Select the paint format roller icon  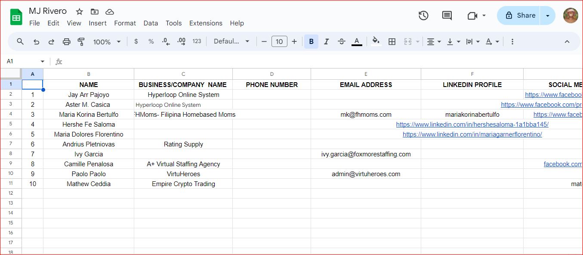point(81,42)
